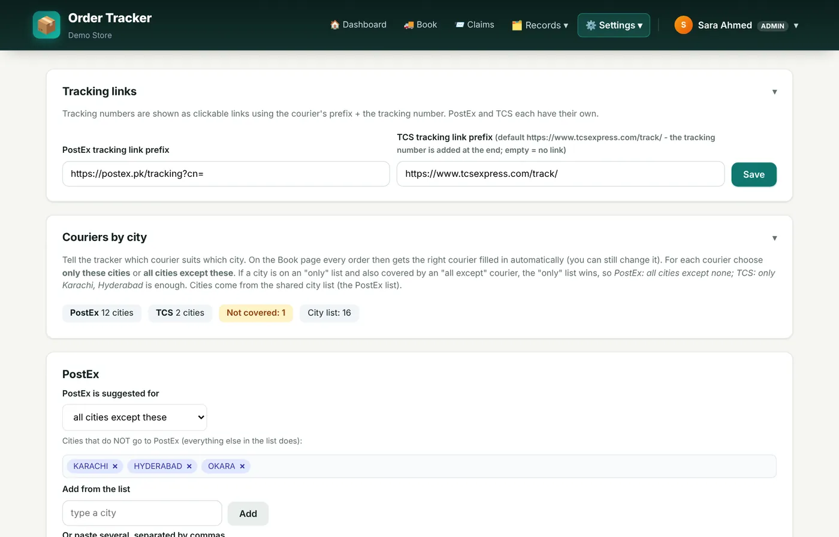Click the 'type a city' input box
839x537 pixels.
142,513
